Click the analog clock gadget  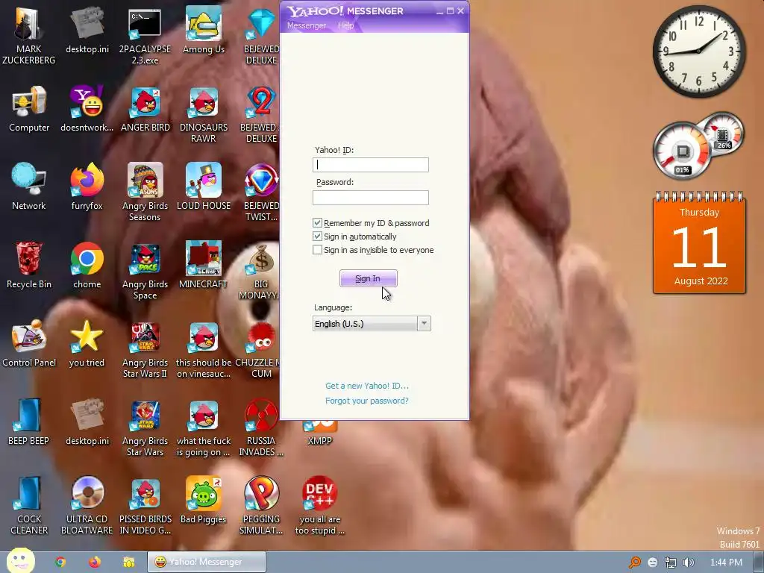699,51
